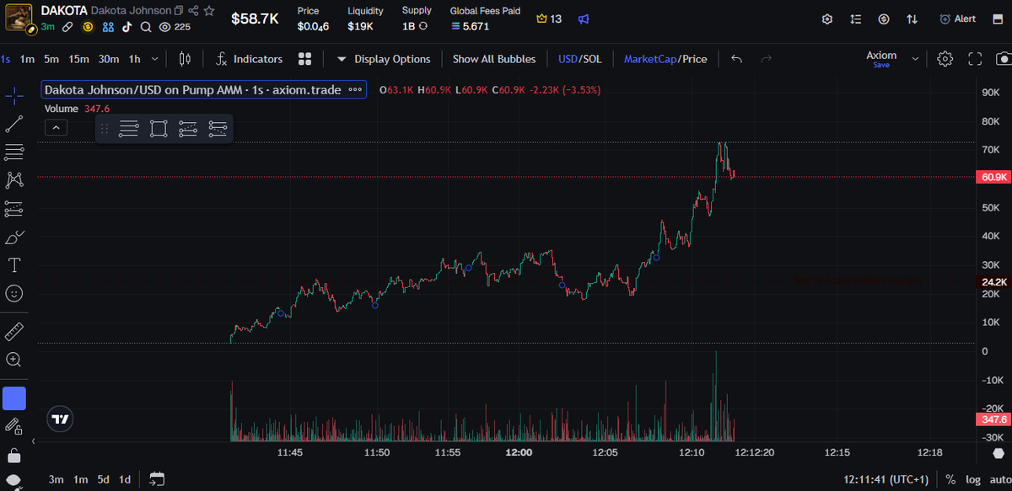1012x491 pixels.
Task: Open the go-to-date calendar icon
Action: point(157,479)
